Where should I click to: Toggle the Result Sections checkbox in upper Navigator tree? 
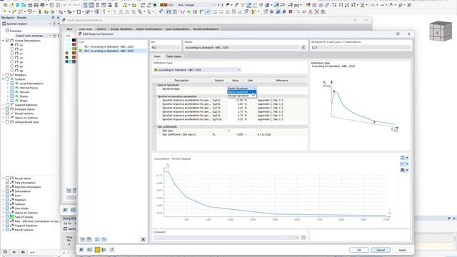click(x=8, y=114)
